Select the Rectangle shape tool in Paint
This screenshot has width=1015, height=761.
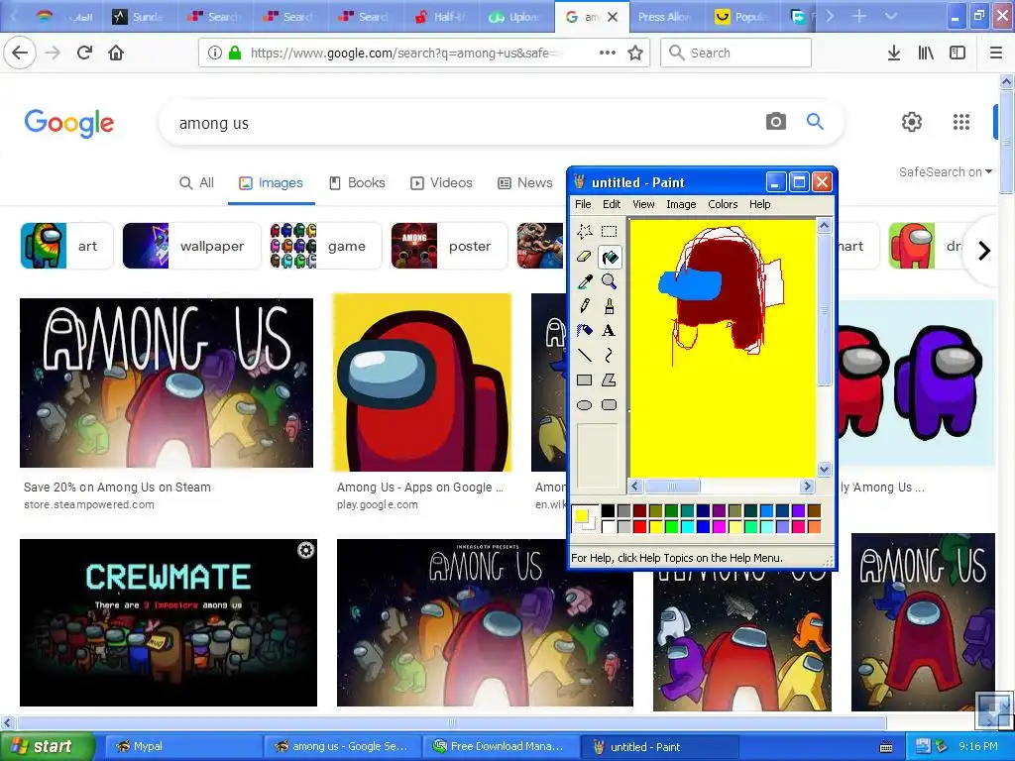(x=584, y=380)
